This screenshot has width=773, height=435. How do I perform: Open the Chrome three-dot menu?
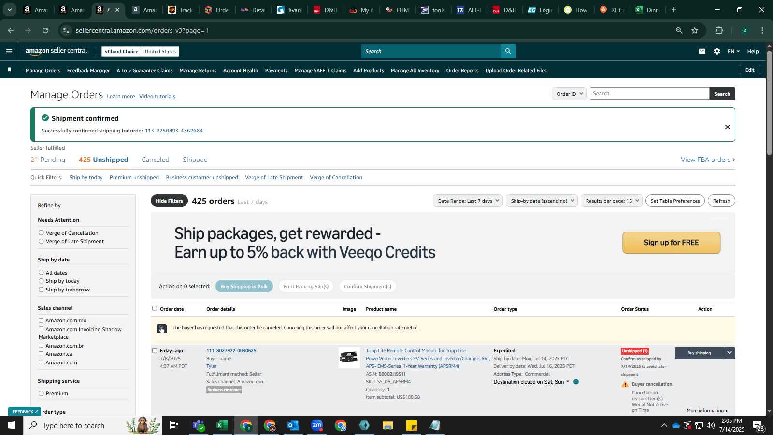[762, 30]
